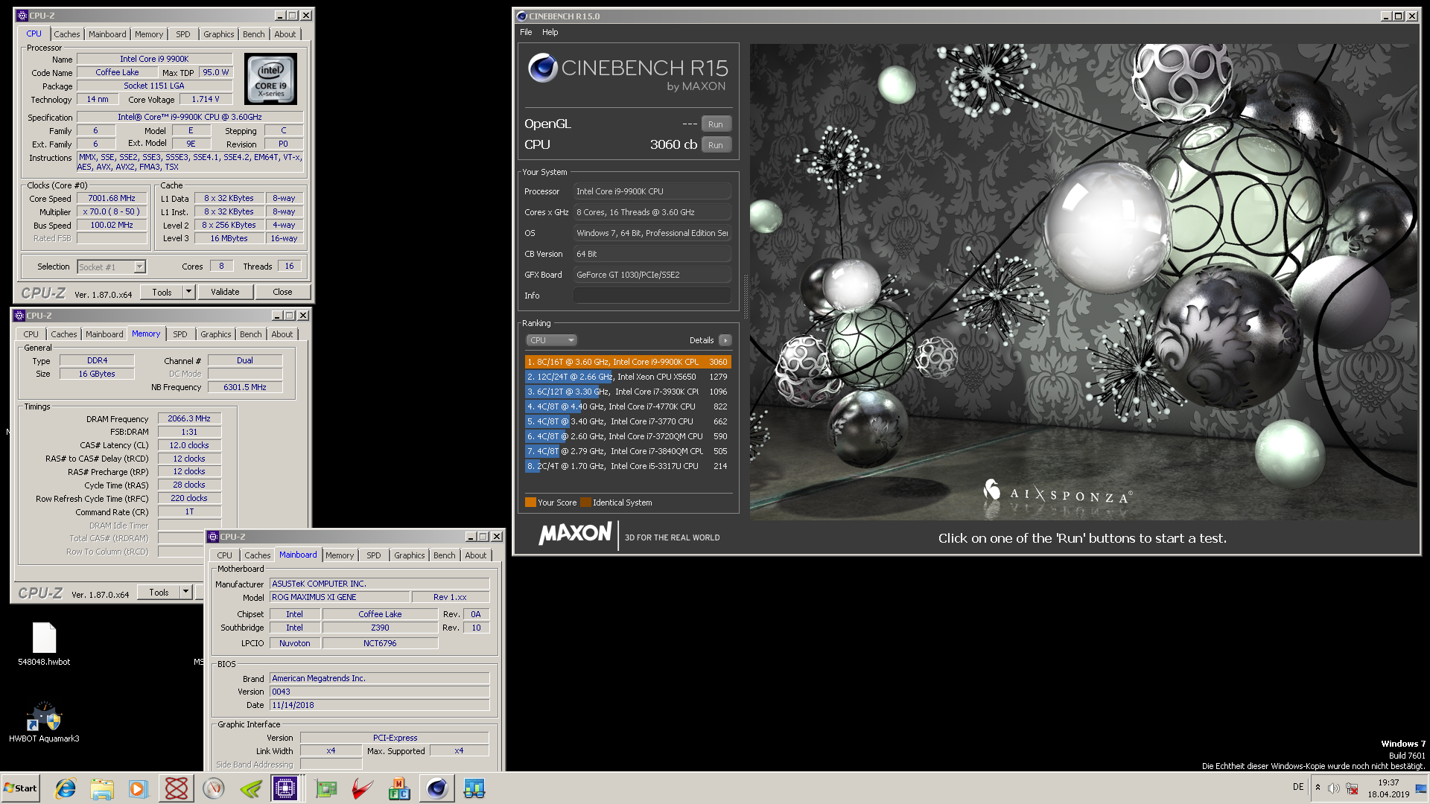Click the Cinebench sphere logo icon

coord(543,68)
